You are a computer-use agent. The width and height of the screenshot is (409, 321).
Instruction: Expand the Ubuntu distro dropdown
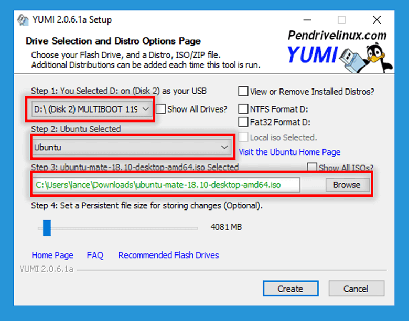[x=132, y=147]
